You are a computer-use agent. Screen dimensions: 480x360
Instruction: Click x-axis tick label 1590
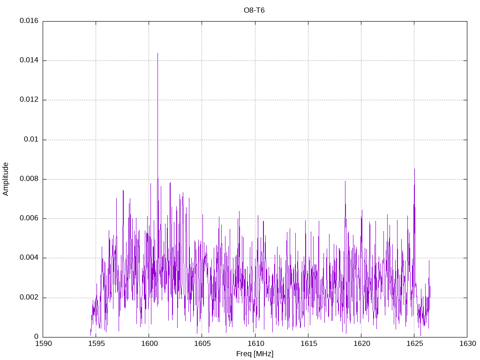click(44, 344)
